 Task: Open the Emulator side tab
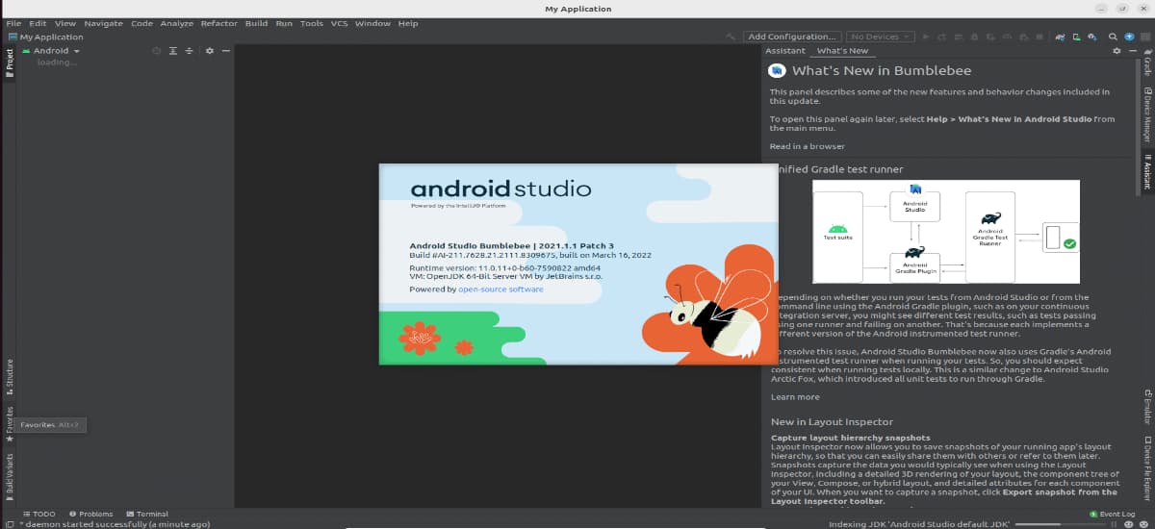[x=1147, y=405]
